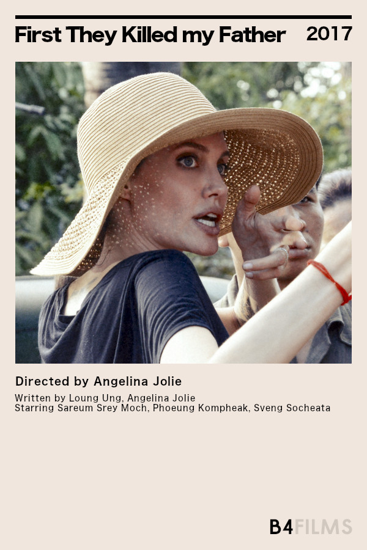367x550 pixels.
Task: Click the green foliage at the photo's left edge
Action: tap(46, 169)
